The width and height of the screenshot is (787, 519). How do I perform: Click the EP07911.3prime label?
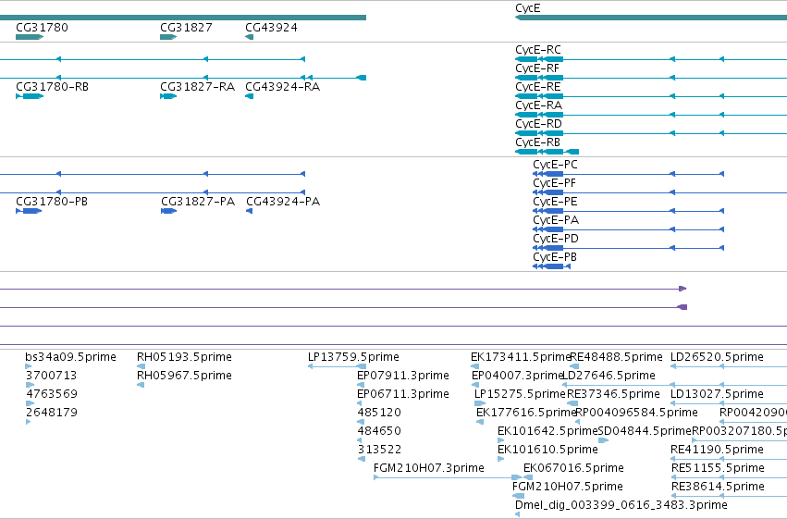403,376
